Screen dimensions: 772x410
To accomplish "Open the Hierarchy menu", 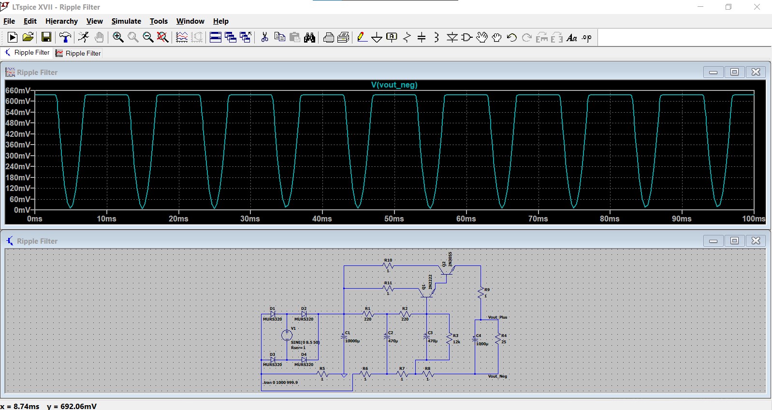I will 61,21.
